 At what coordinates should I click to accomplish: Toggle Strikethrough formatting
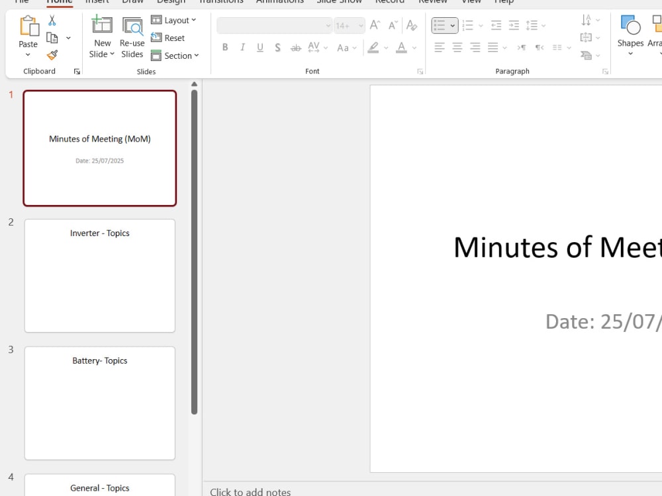tap(295, 48)
